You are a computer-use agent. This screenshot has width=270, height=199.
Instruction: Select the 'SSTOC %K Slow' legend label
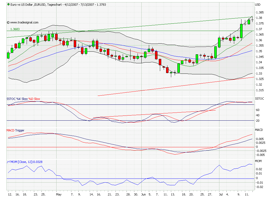(17, 99)
